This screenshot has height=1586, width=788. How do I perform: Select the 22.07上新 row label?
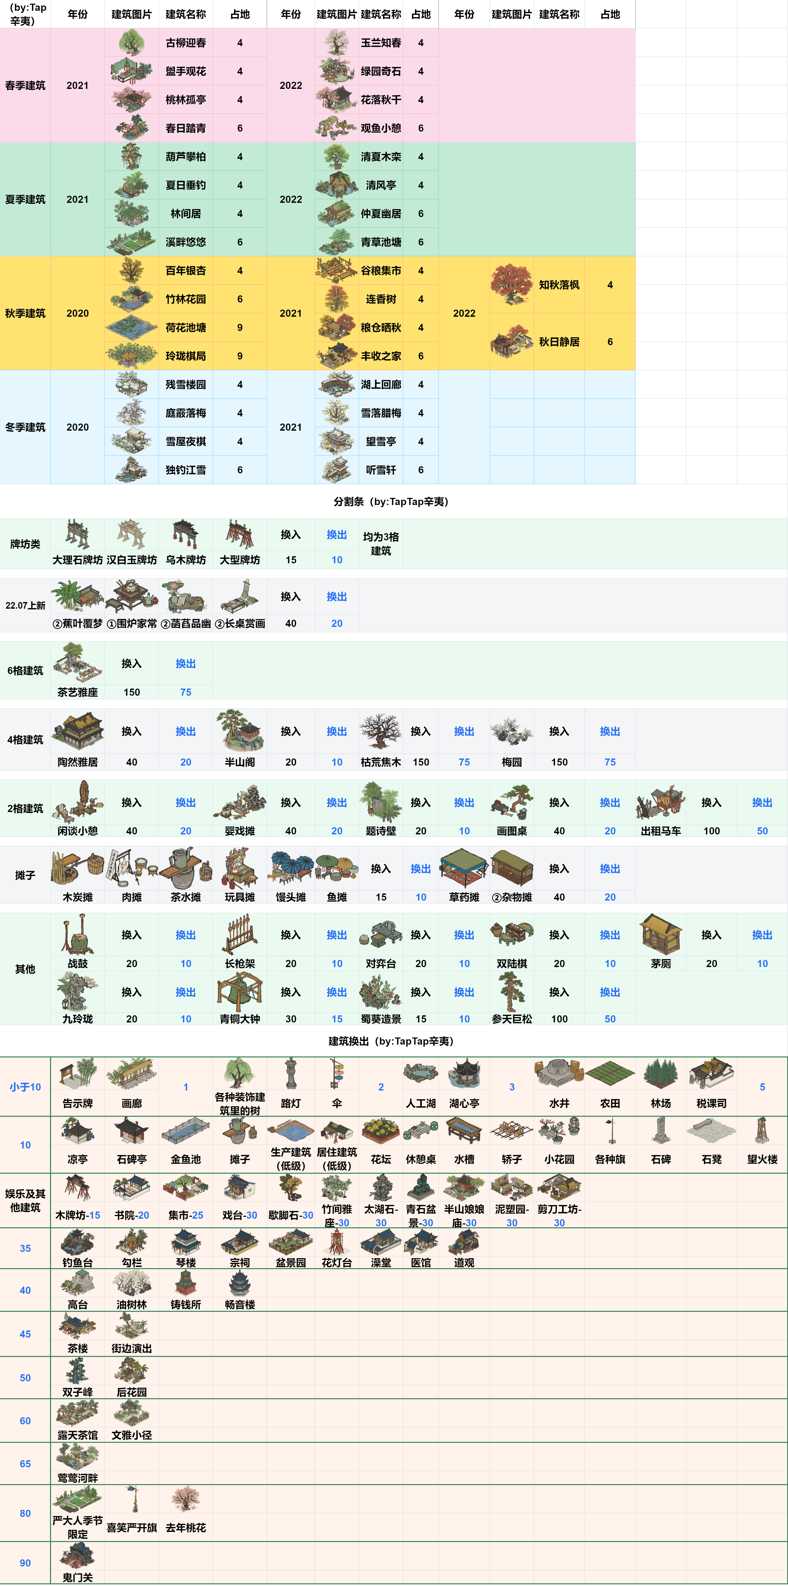tap(25, 605)
